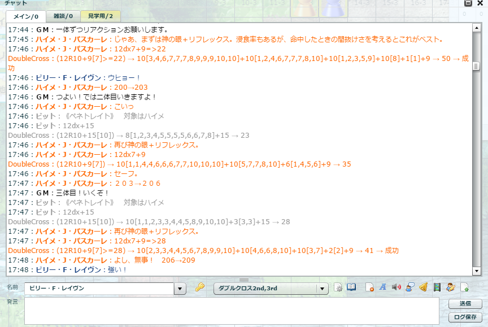Click the key icon beside the name field

(x=199, y=287)
